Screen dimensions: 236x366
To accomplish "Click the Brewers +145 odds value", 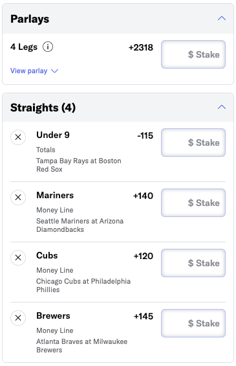I will [144, 316].
